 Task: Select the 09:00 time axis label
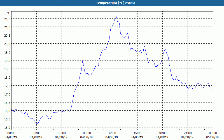coord(87,133)
